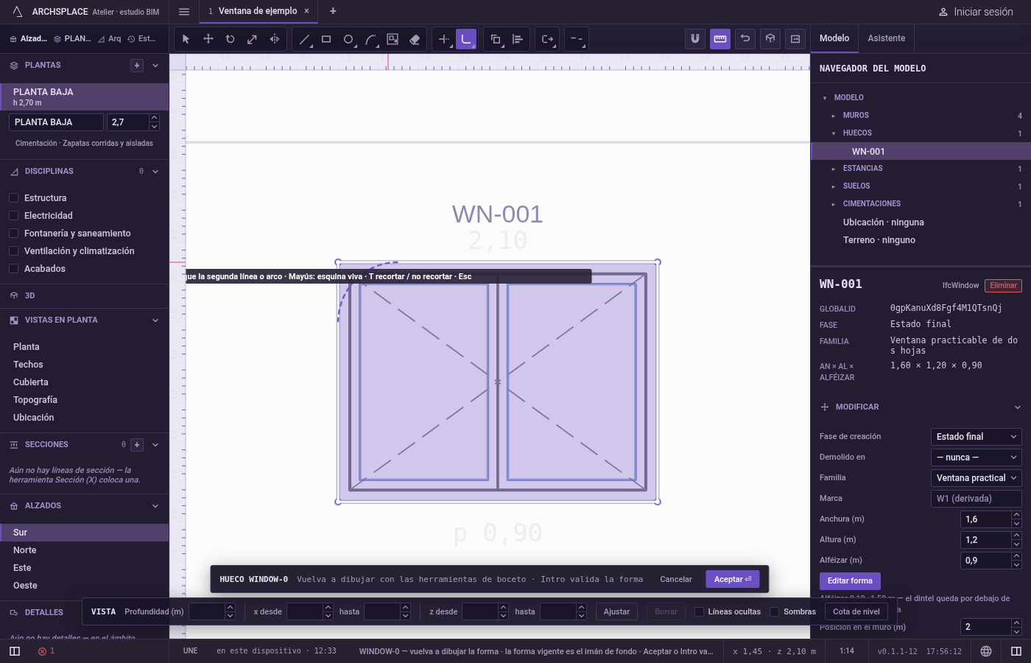
Task: Open the Fase de creación dropdown
Action: [x=977, y=437]
